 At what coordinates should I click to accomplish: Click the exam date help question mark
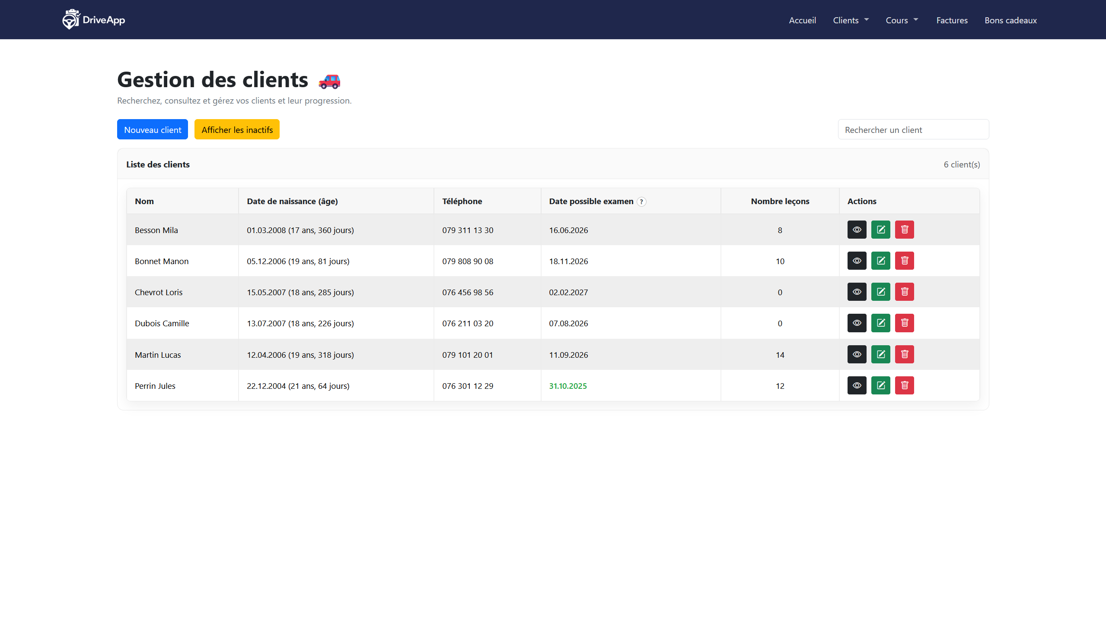pos(641,202)
